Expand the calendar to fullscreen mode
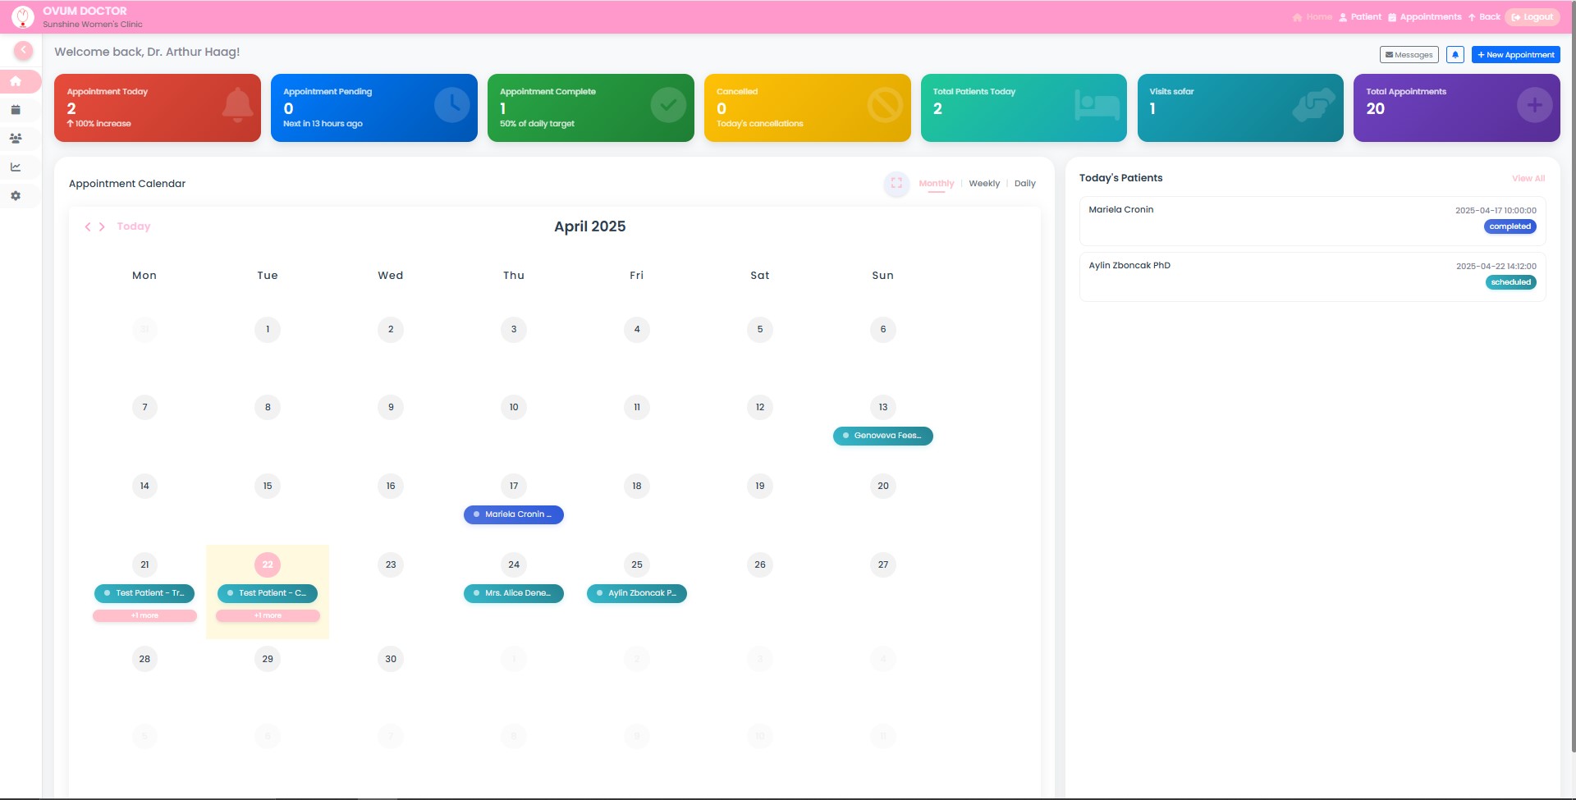 click(x=896, y=184)
